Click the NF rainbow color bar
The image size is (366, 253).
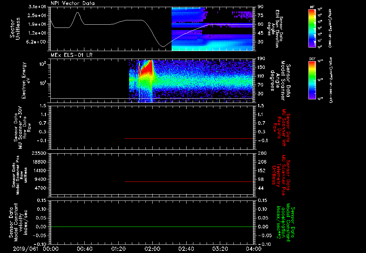click(312, 28)
